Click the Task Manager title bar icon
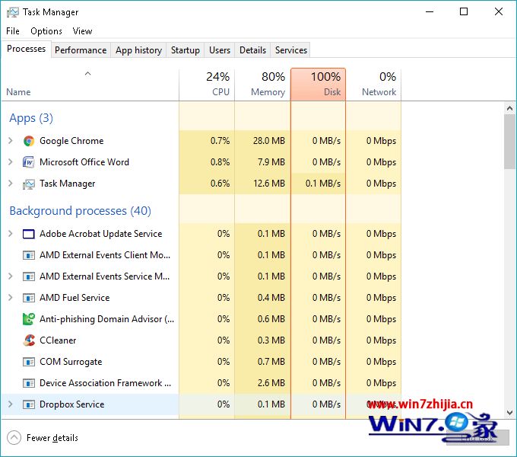The width and height of the screenshot is (517, 457). point(12,12)
